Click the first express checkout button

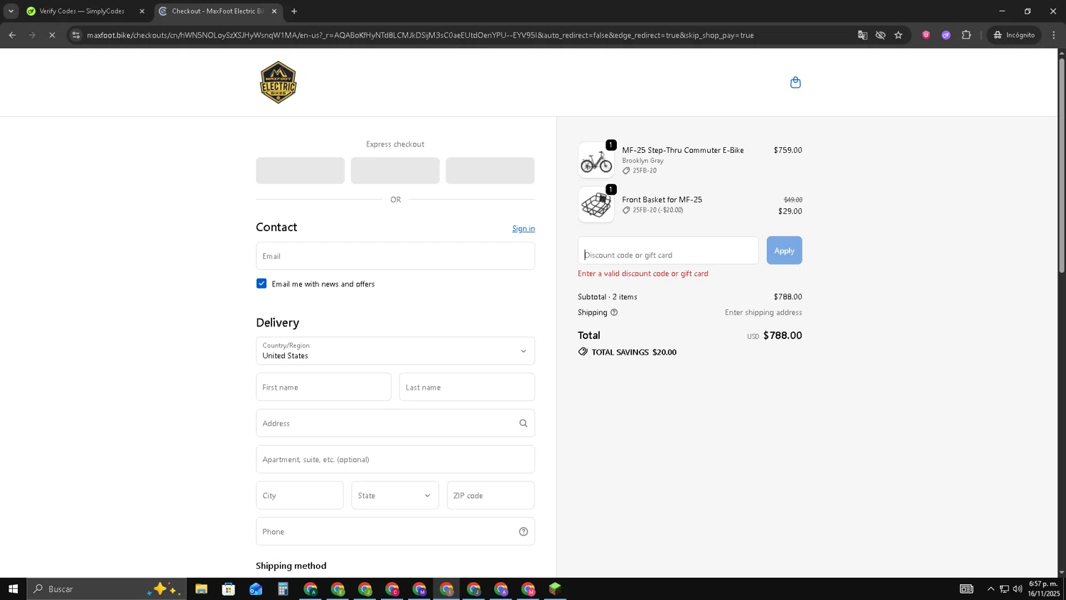tap(300, 171)
